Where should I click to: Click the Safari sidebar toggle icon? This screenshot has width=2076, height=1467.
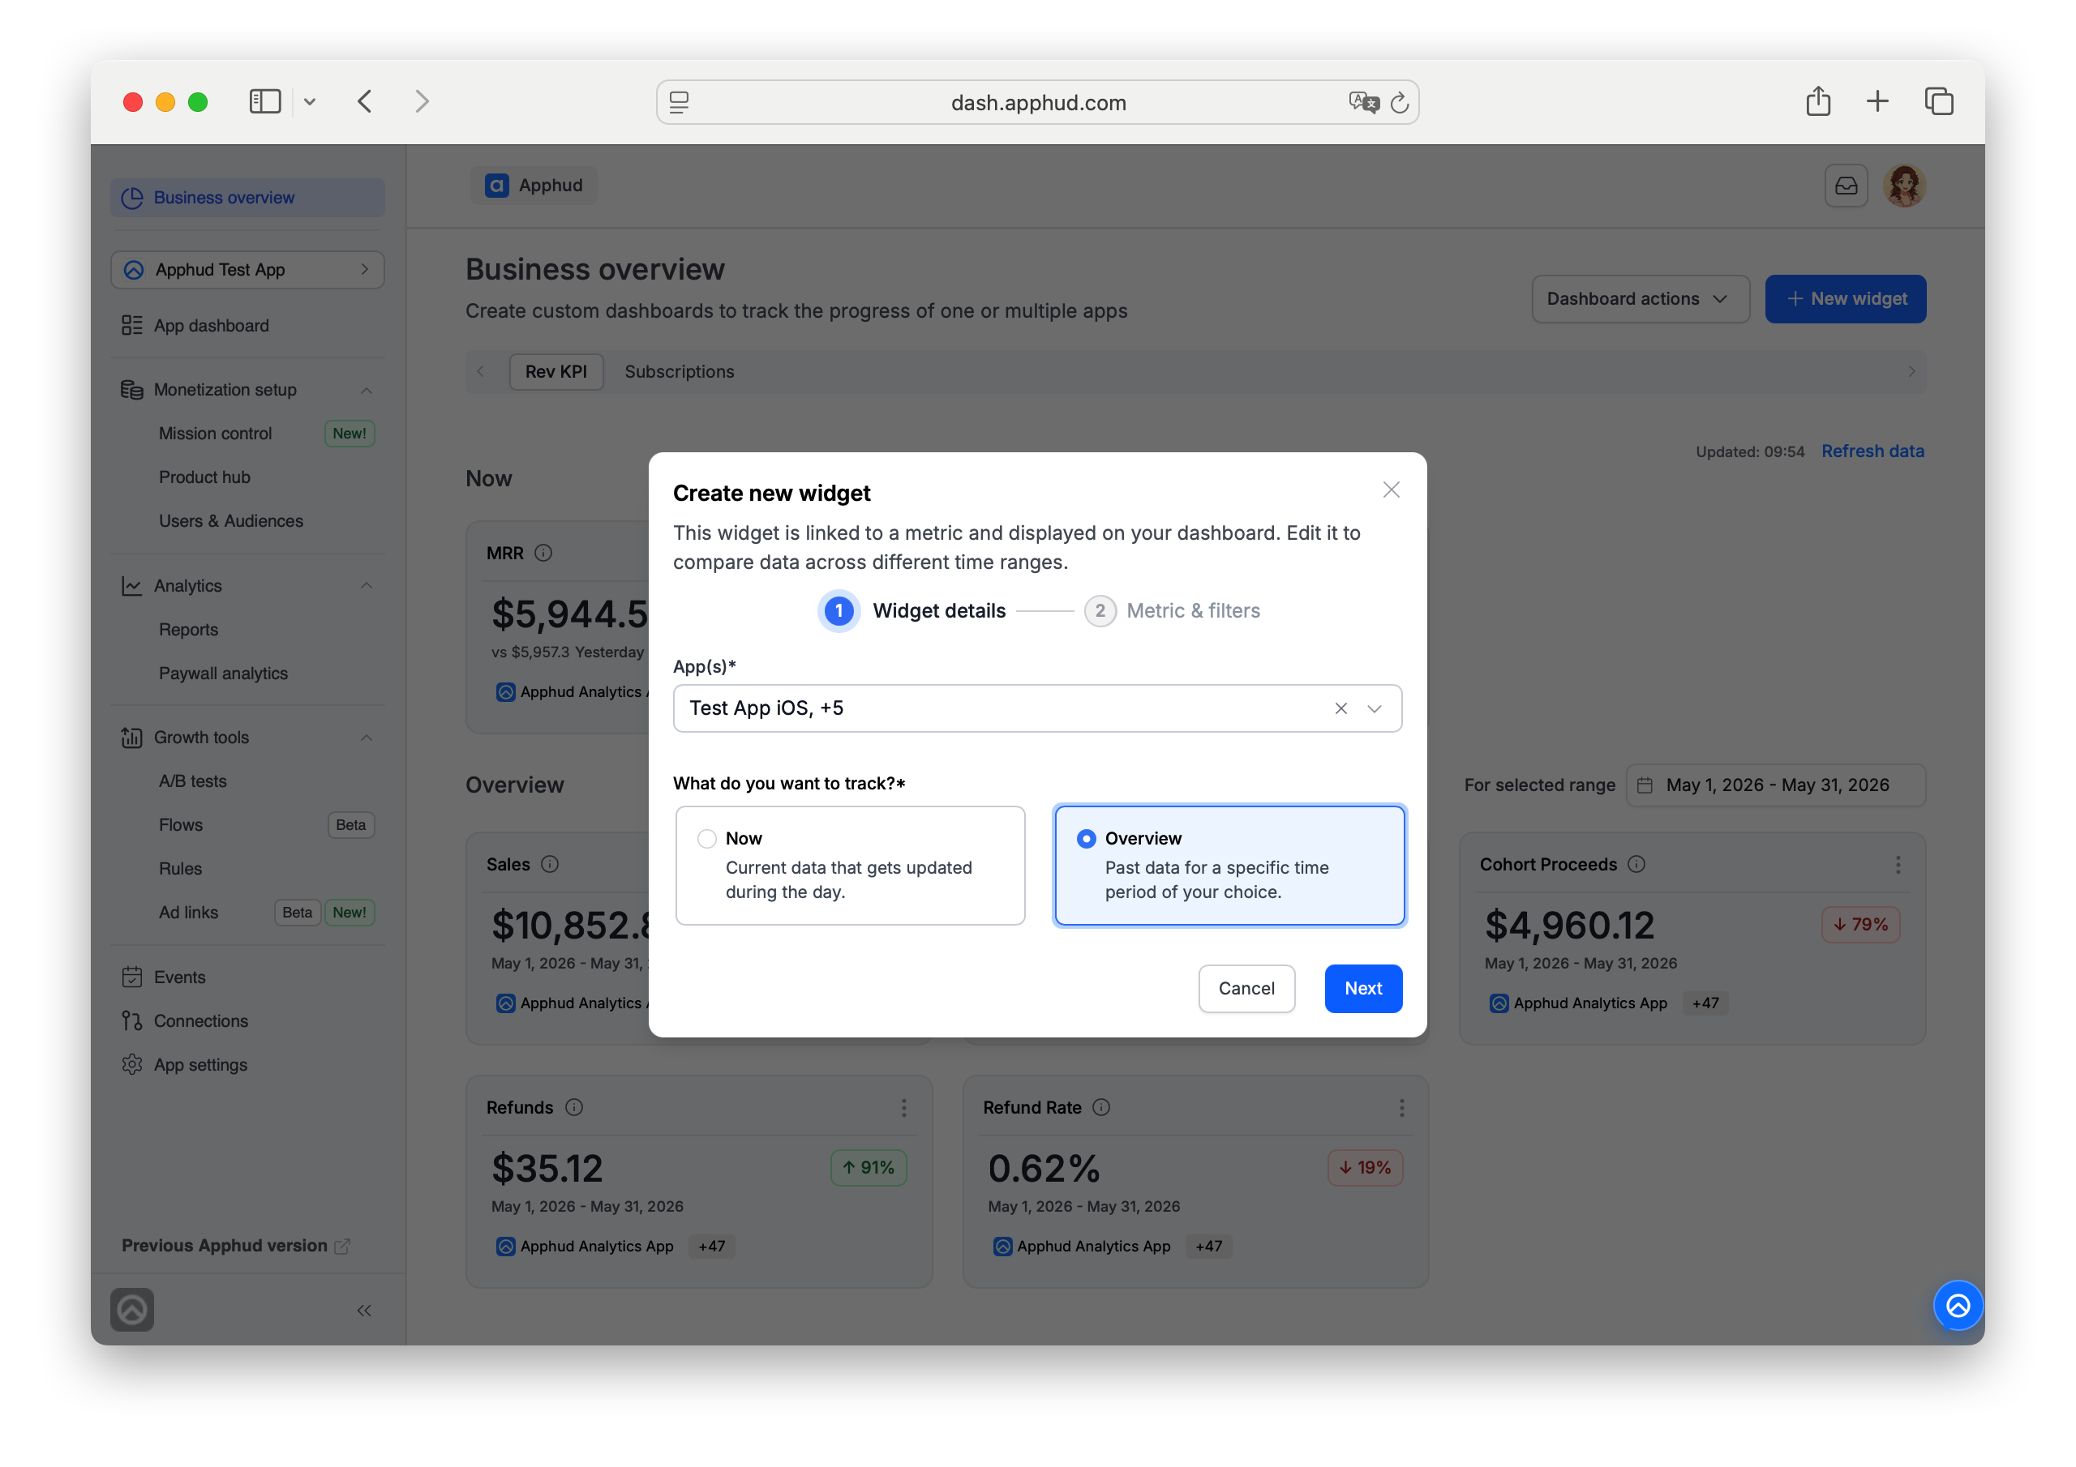(x=265, y=101)
